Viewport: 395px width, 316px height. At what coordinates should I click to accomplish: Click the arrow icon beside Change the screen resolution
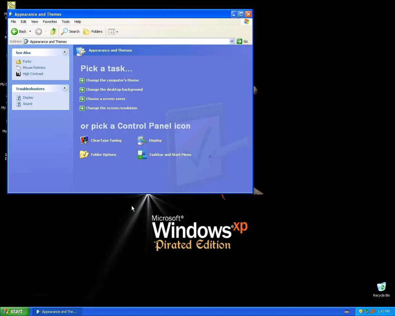click(x=82, y=108)
